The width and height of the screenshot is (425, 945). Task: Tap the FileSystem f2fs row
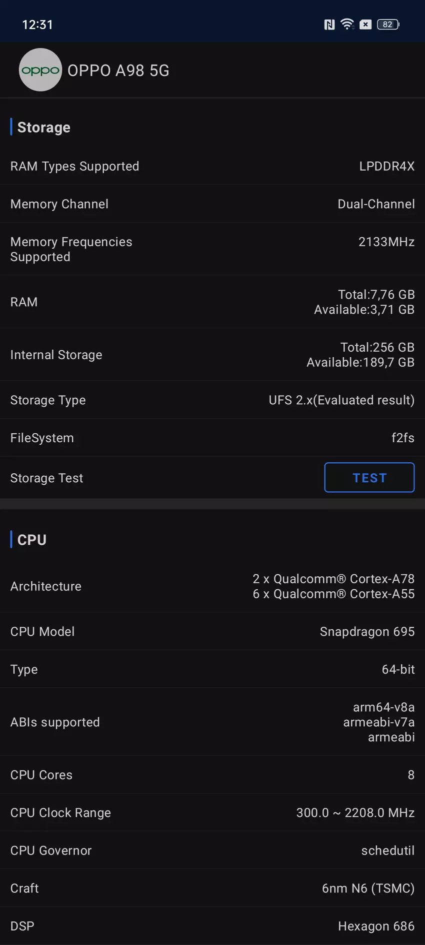[212, 438]
